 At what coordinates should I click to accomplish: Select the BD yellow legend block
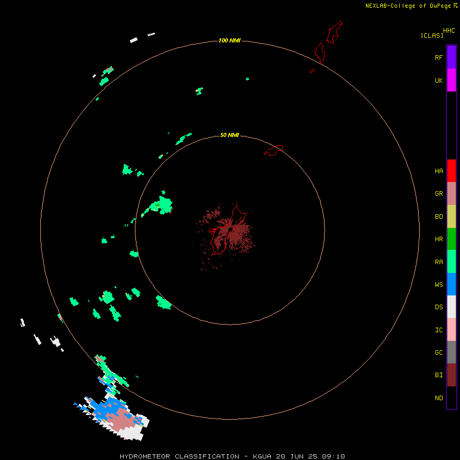tap(451, 217)
